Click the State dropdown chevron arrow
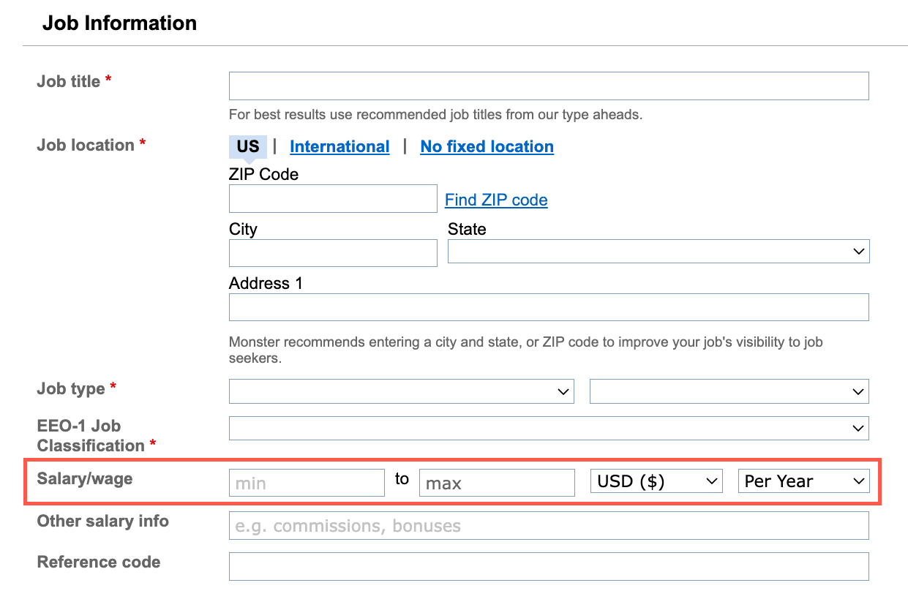908x591 pixels. (x=859, y=252)
